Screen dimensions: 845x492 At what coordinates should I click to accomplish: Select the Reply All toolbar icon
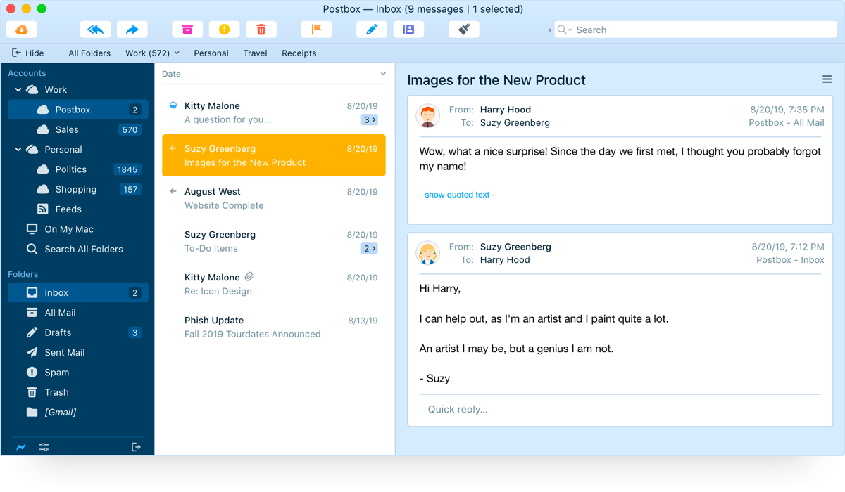coord(95,29)
